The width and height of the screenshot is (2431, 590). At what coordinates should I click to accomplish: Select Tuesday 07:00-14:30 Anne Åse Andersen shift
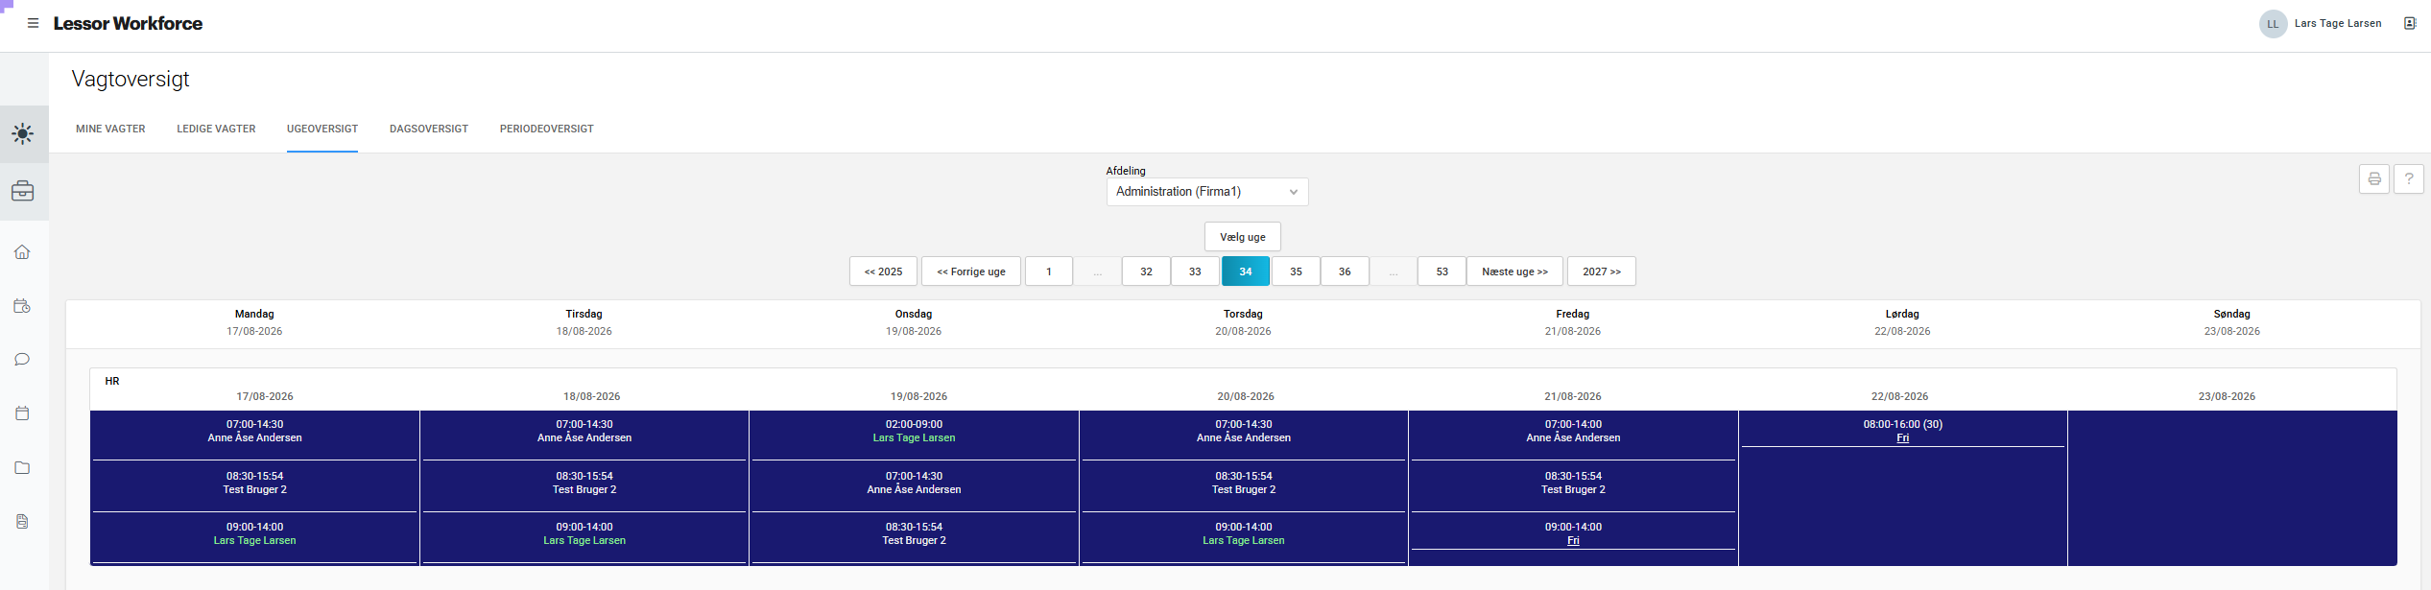584,435
